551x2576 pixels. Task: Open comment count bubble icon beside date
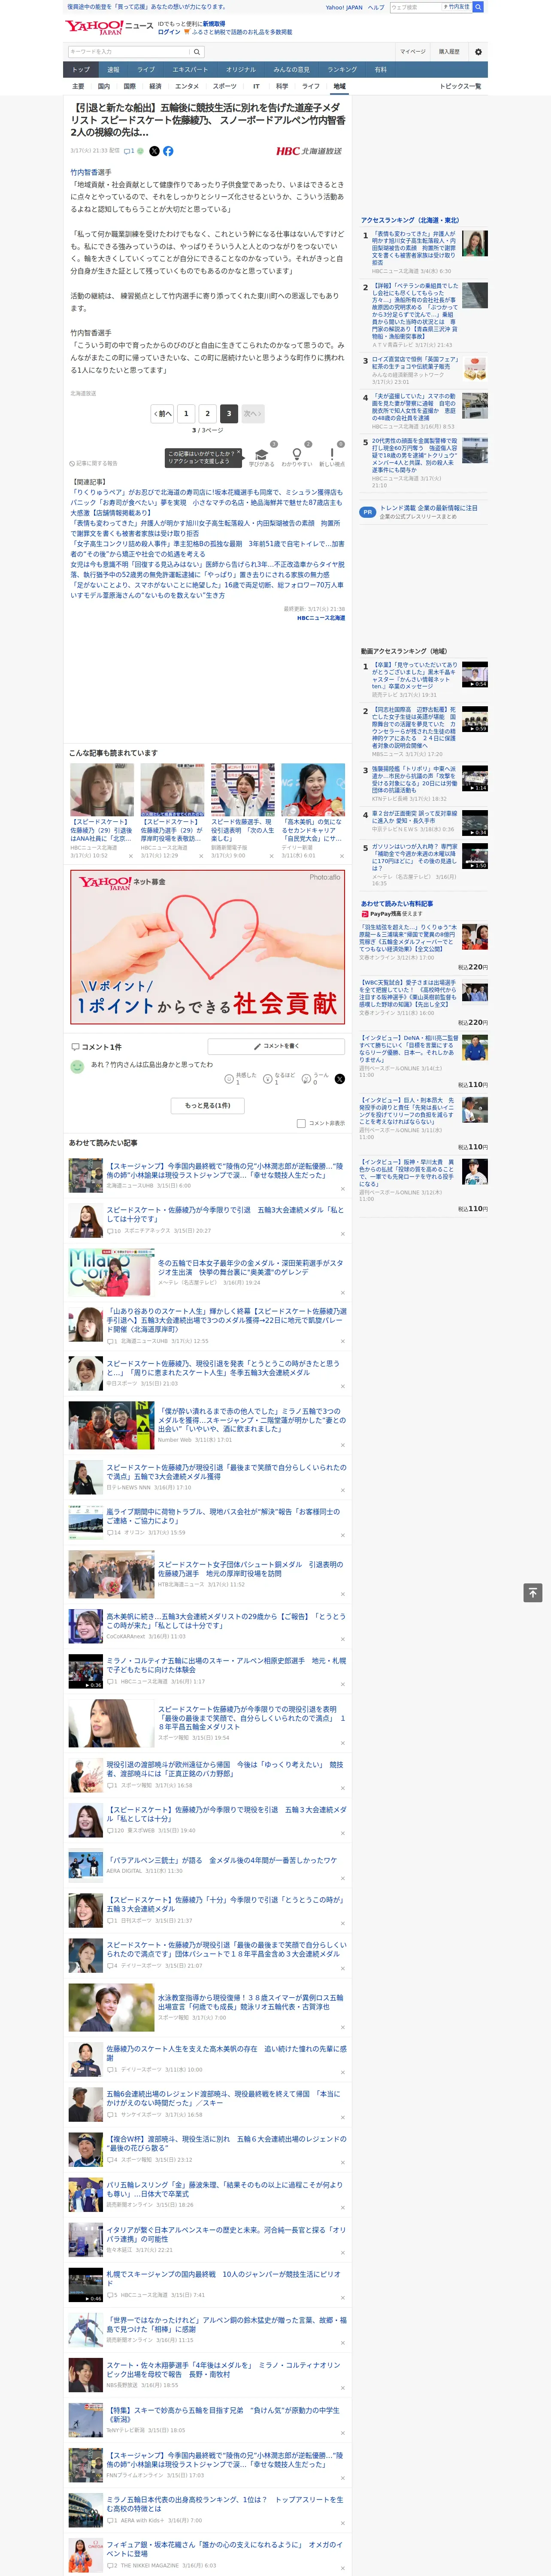point(130,151)
